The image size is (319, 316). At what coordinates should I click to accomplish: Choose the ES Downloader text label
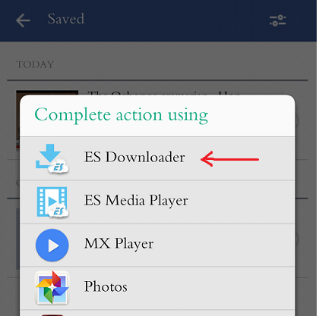134,158
